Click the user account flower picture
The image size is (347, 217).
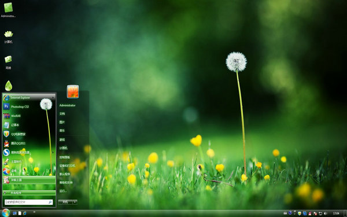73,91
